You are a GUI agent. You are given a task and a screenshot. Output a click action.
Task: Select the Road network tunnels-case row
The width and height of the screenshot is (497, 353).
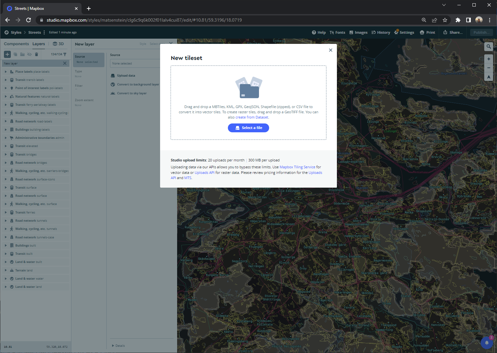click(x=36, y=237)
